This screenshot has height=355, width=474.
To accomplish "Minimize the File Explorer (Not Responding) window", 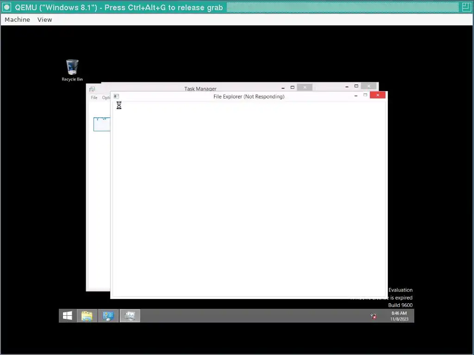I will point(356,95).
